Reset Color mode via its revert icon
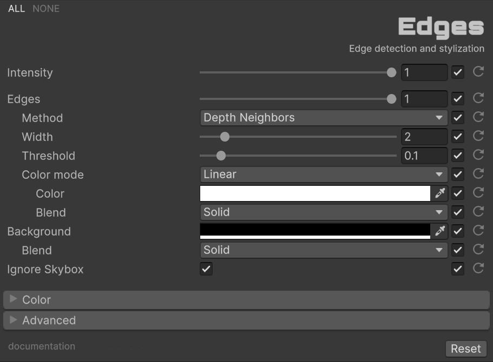Image resolution: width=493 pixels, height=362 pixels. coord(478,174)
